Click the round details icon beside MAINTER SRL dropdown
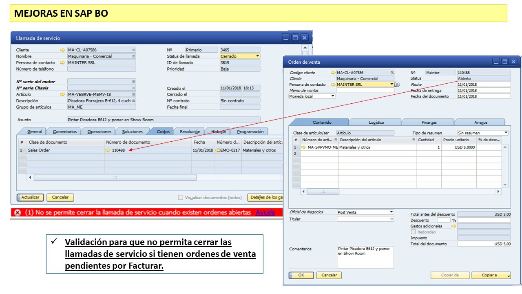This screenshot has height=294, width=522. (398, 85)
